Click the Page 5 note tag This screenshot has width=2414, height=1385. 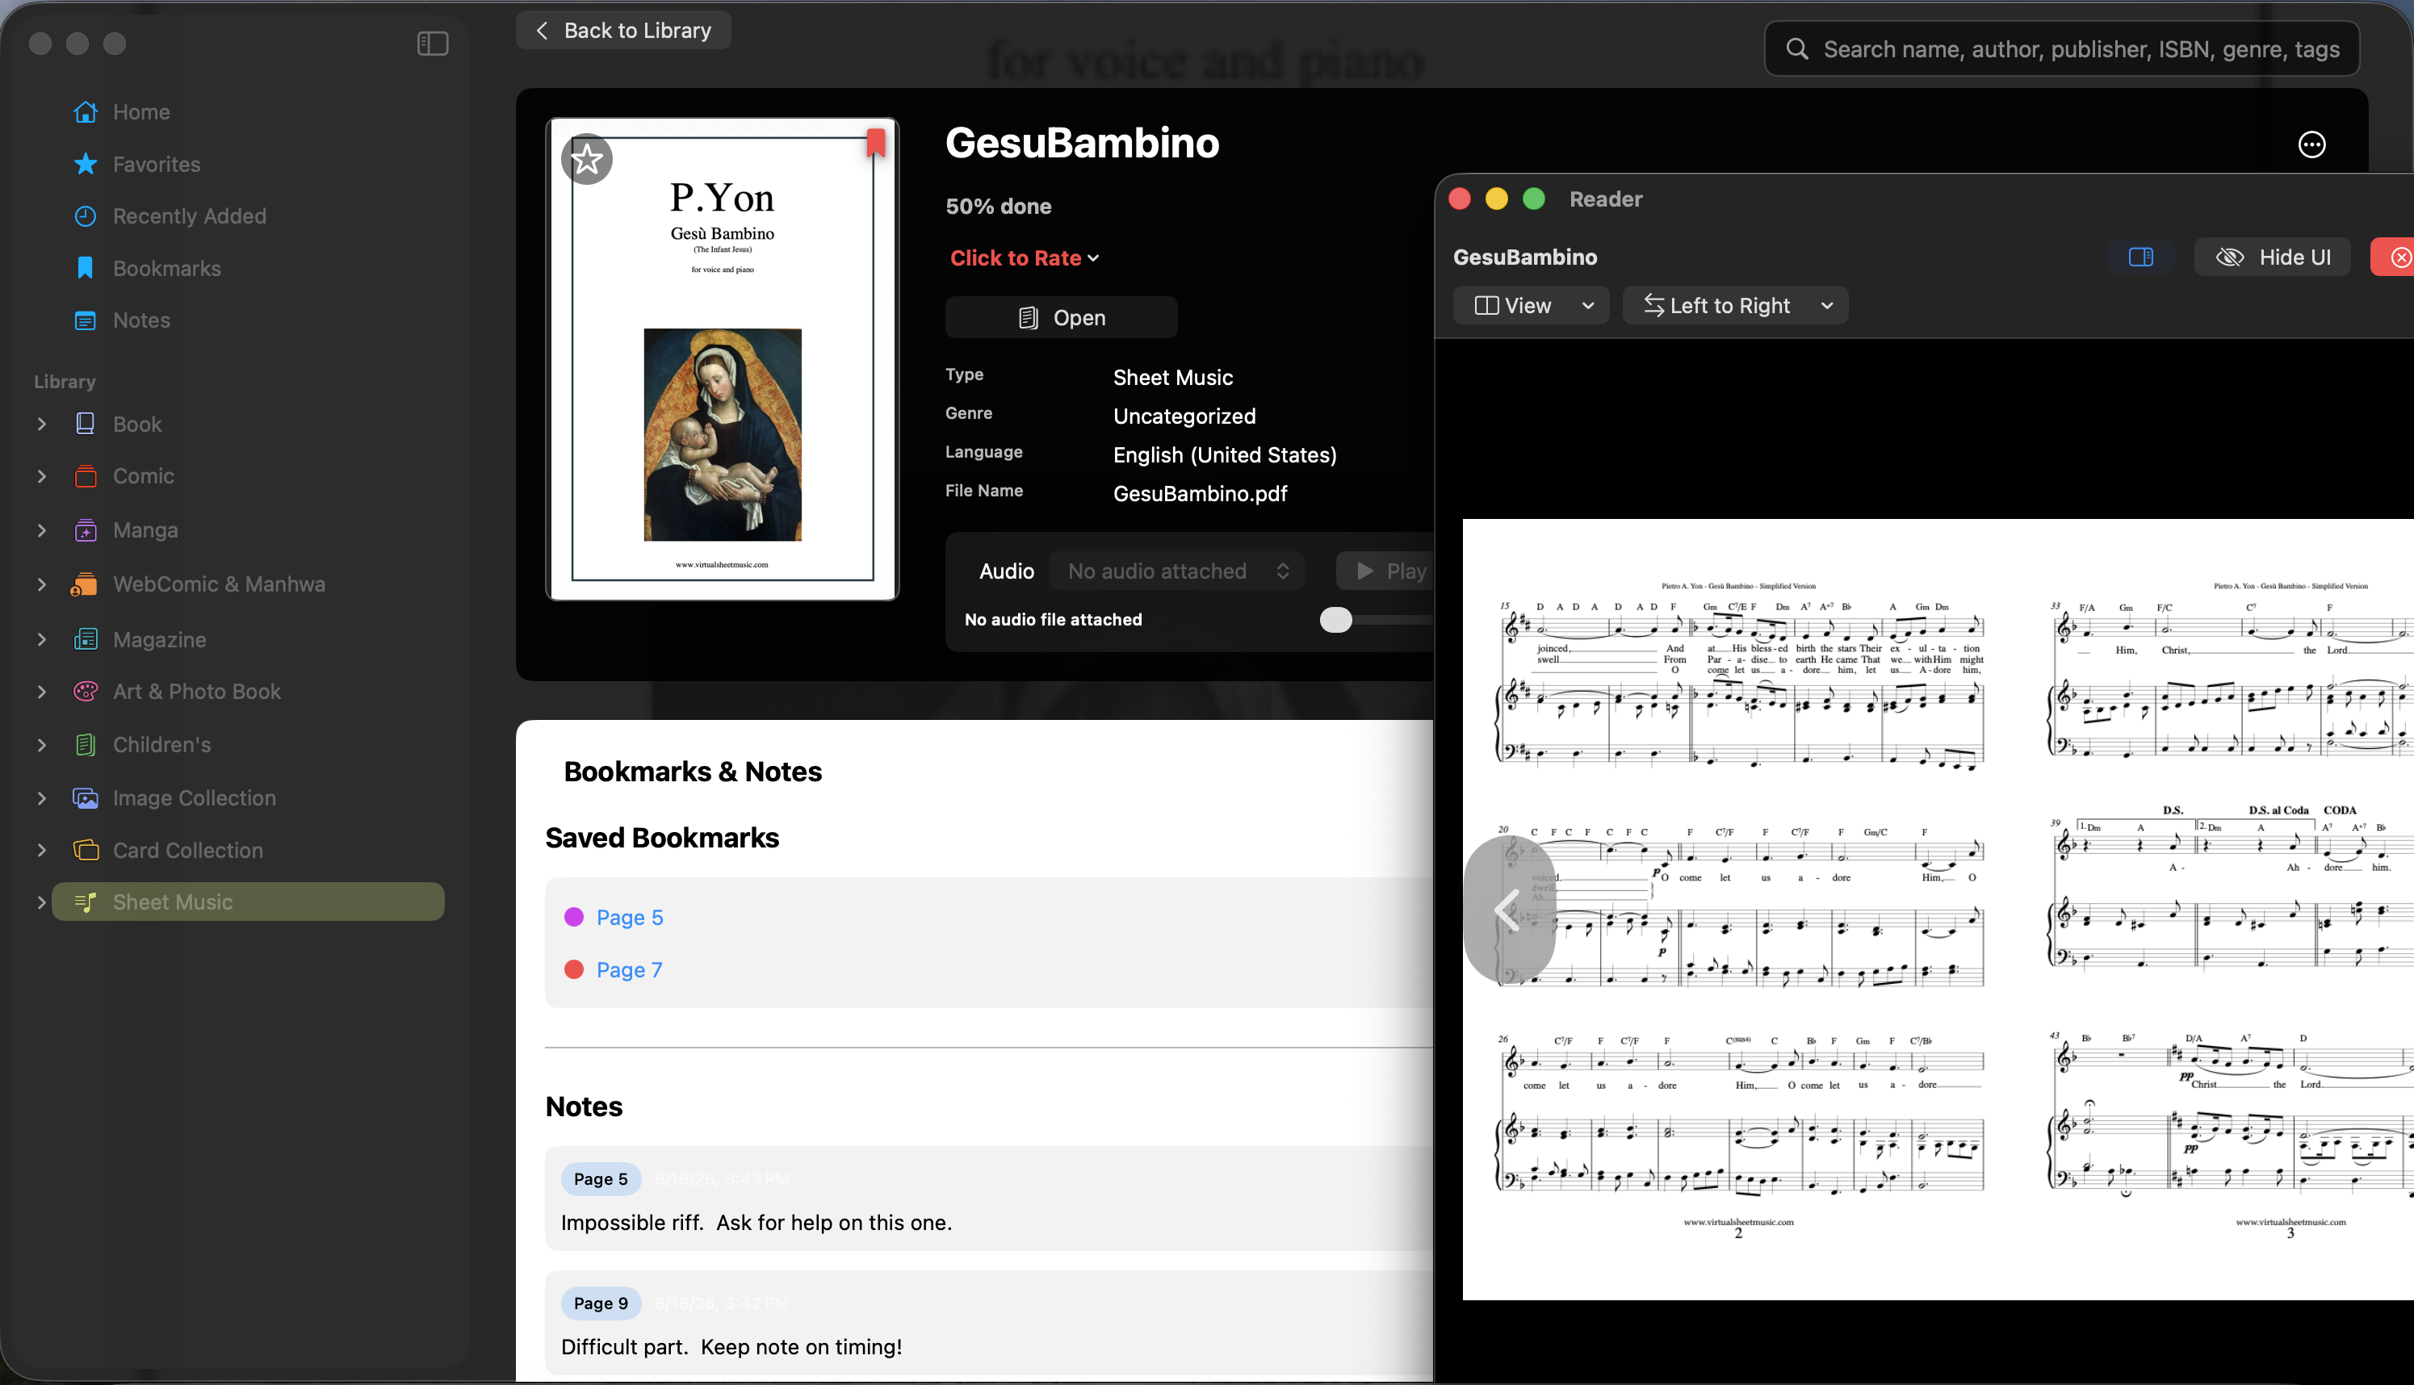[601, 1178]
